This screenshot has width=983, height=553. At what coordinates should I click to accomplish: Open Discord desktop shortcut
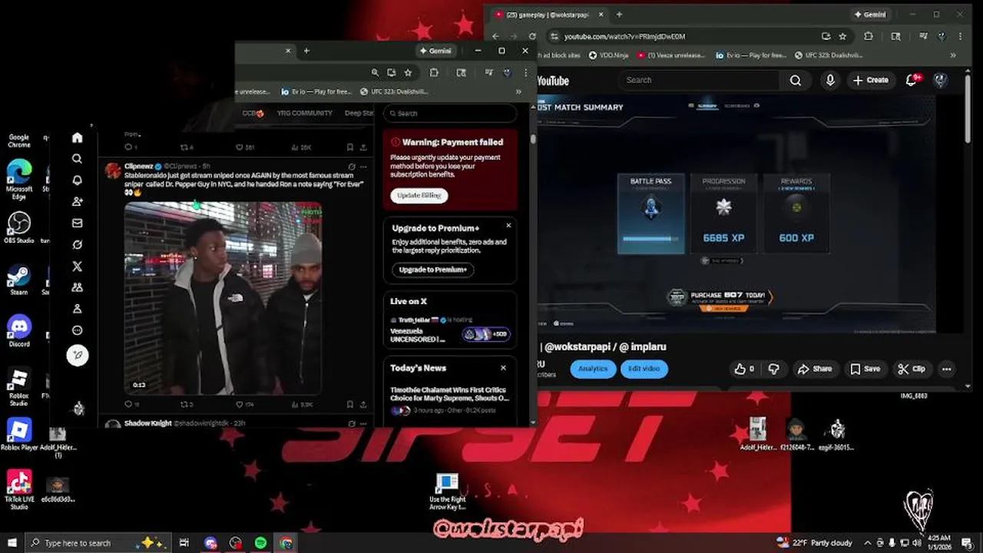[x=19, y=330]
